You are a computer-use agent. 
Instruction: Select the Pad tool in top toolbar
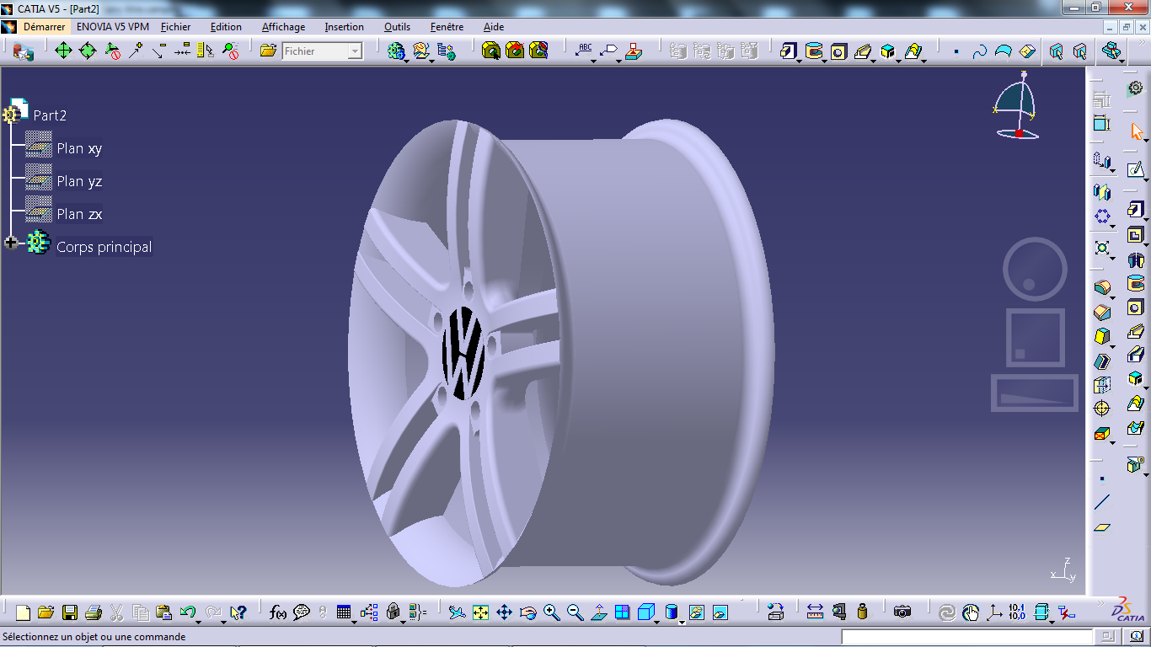tap(788, 51)
